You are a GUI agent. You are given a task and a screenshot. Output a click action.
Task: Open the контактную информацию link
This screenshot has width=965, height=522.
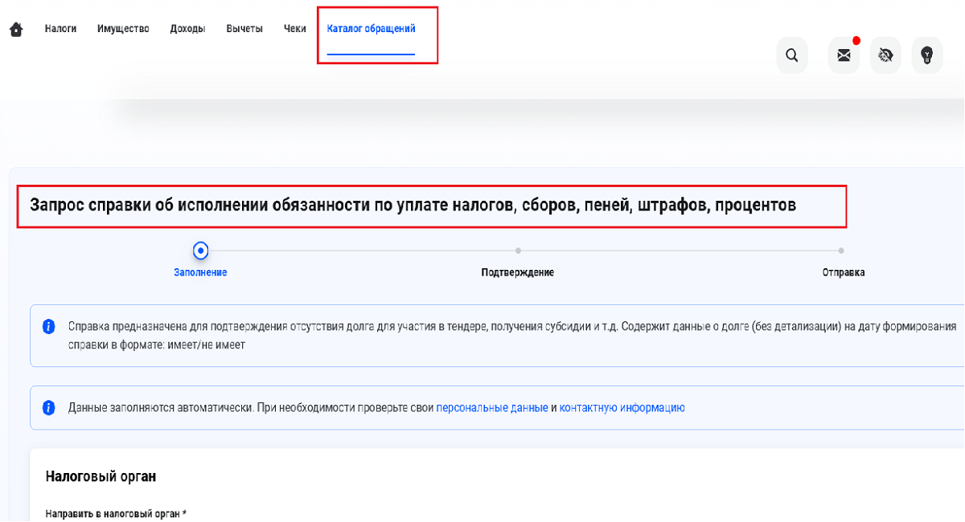pos(622,408)
